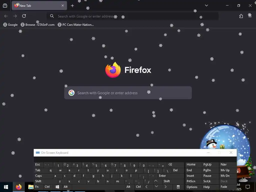
Task: Open the Firefox application menu
Action: click(x=250, y=16)
